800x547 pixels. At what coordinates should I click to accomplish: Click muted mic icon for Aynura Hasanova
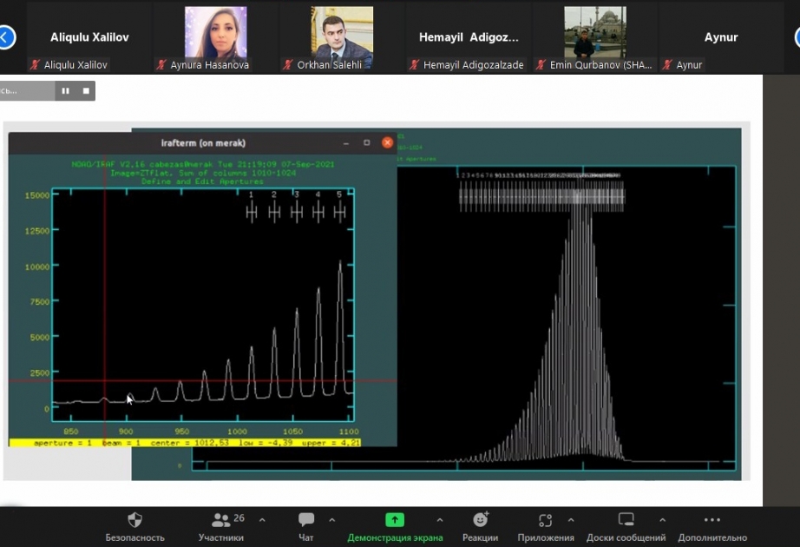[161, 65]
